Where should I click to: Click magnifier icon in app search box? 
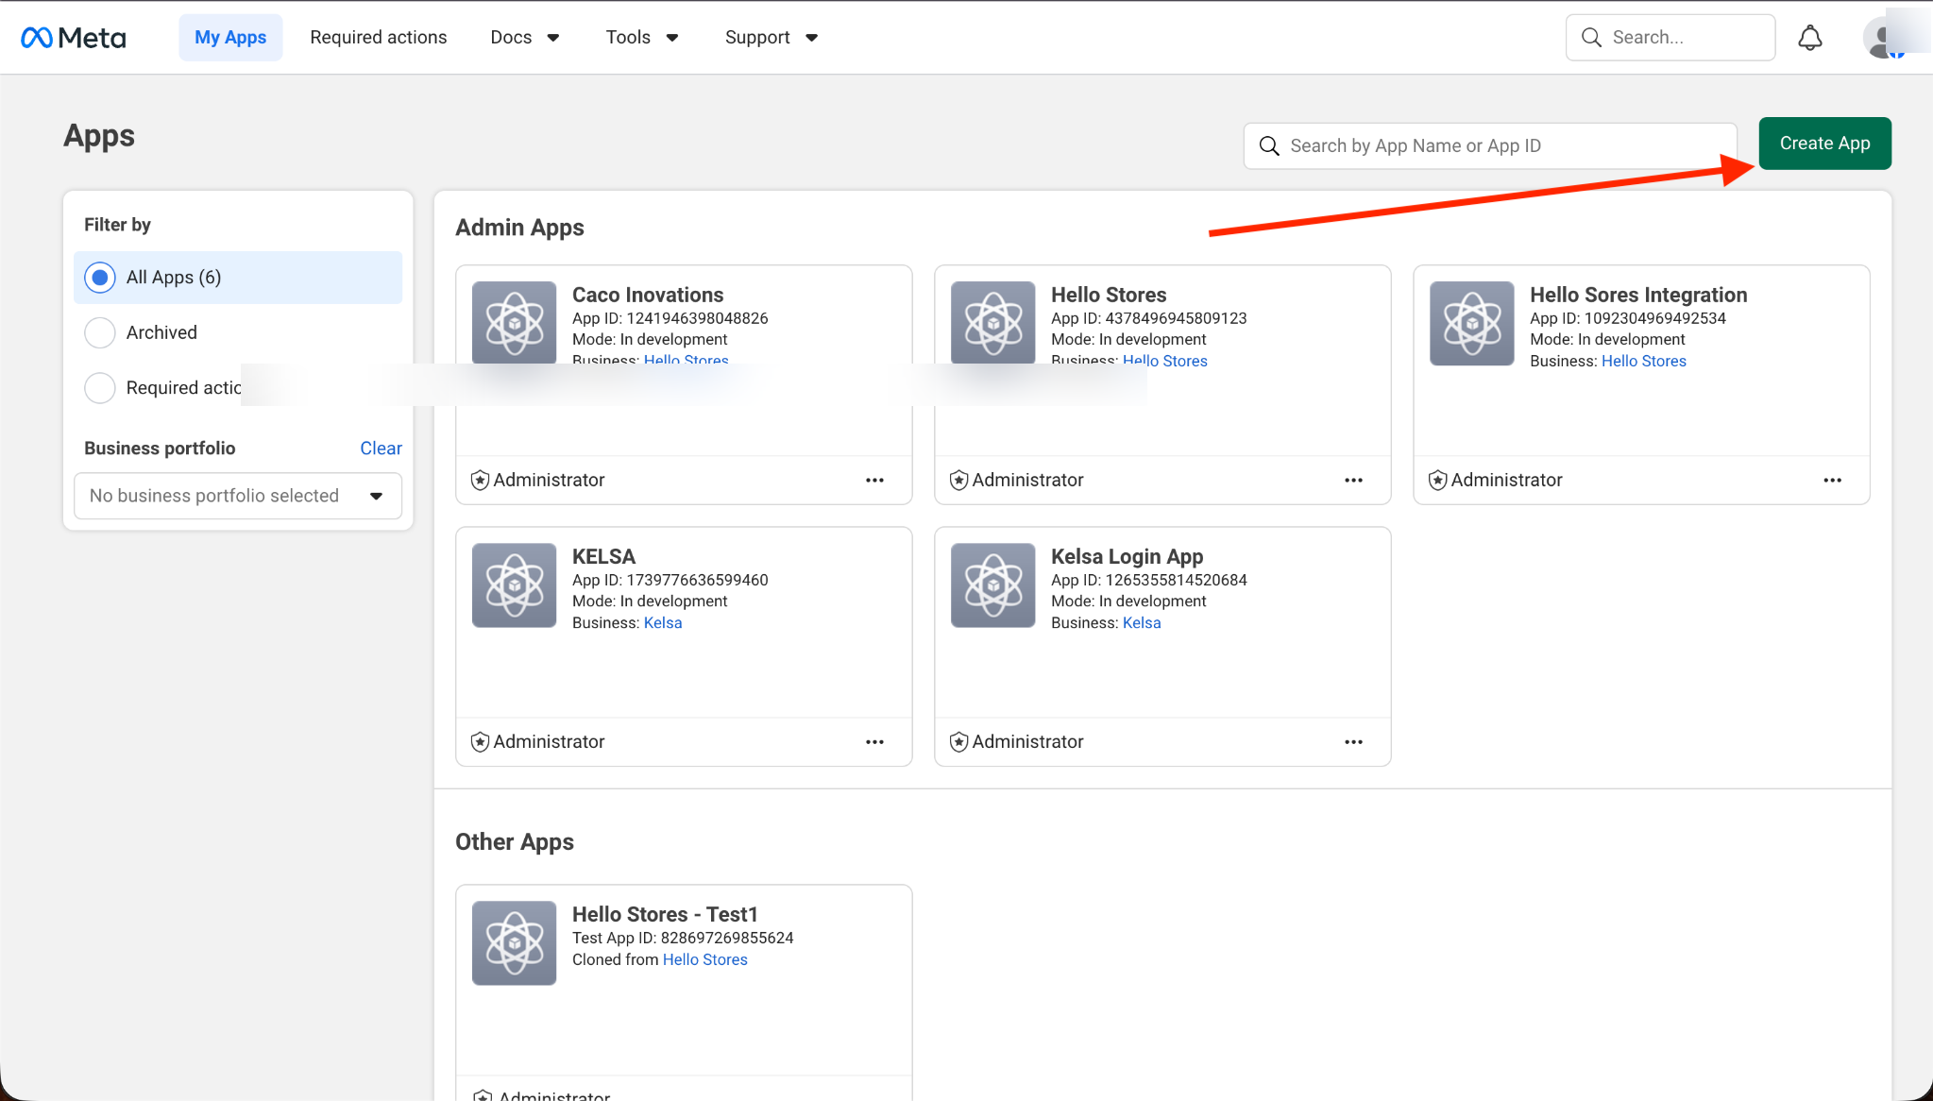[x=1269, y=145]
